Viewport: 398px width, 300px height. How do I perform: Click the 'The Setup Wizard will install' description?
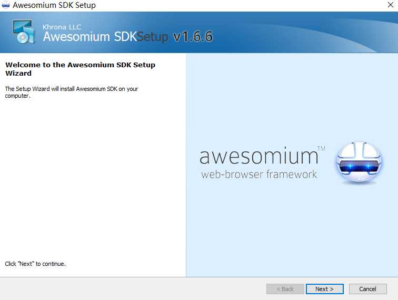71,92
